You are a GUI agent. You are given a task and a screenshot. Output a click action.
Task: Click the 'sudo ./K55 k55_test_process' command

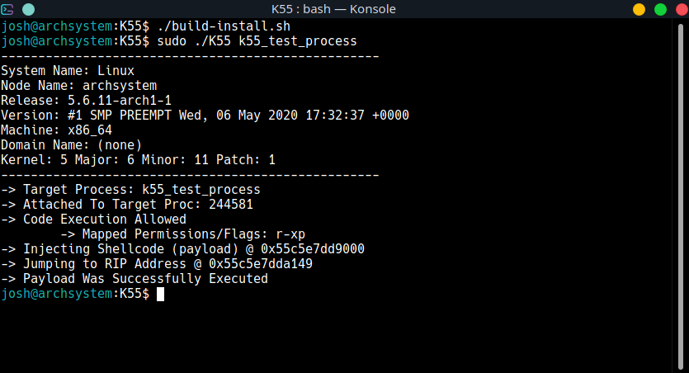[x=257, y=41]
